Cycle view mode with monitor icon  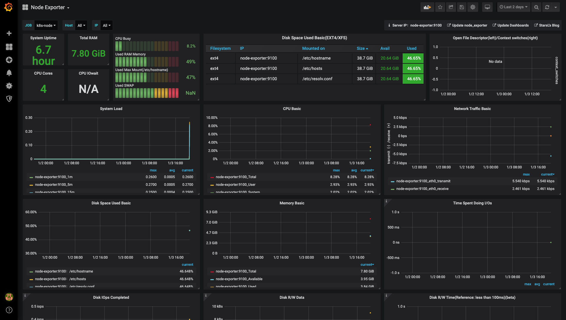[x=487, y=7]
